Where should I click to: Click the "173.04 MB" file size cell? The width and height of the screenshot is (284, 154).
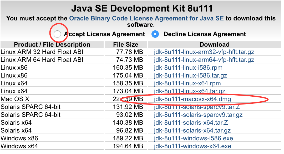coord(126,91)
